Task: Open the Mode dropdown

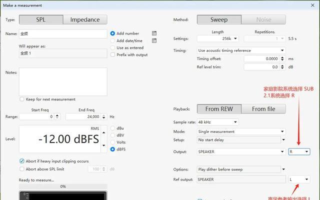Action: (x=241, y=131)
